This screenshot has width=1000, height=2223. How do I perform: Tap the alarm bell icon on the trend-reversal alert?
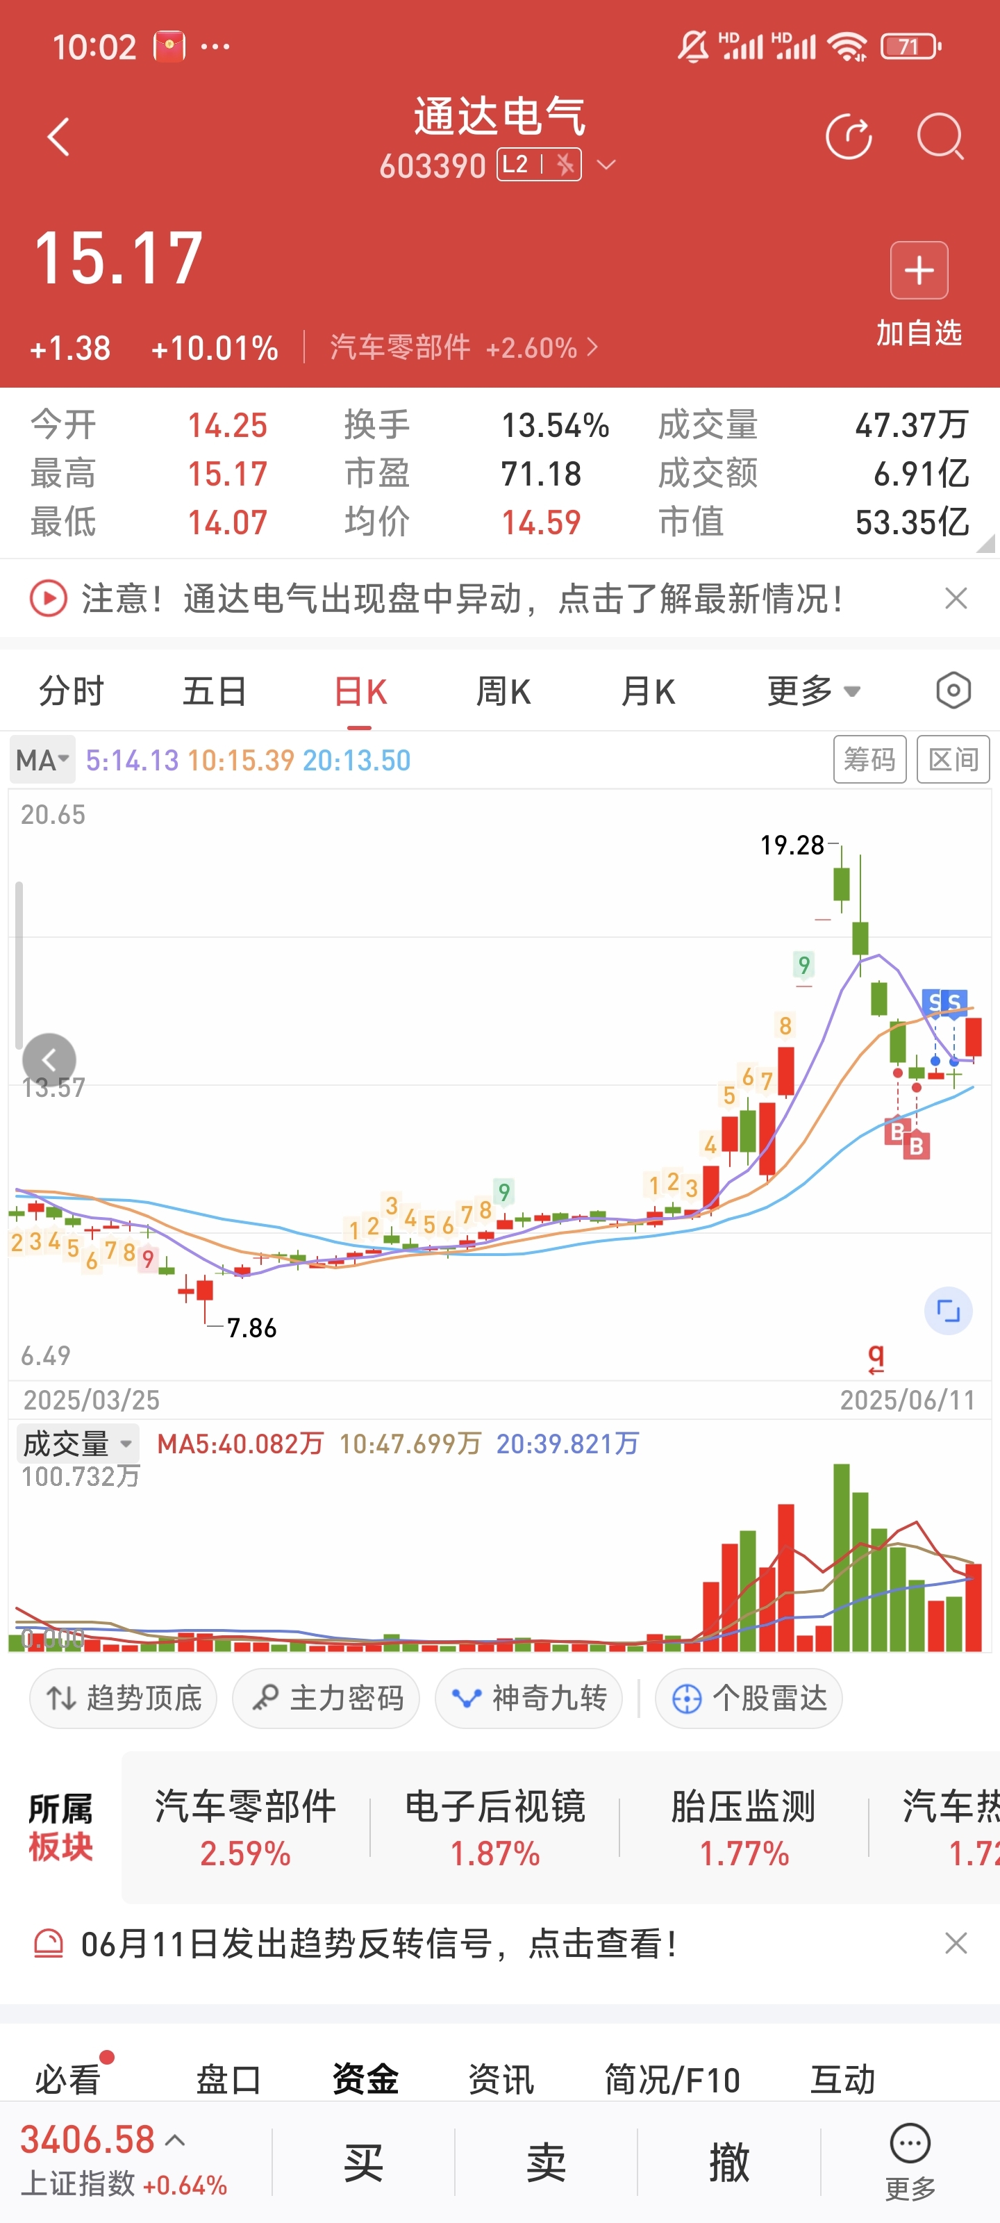point(49,1944)
